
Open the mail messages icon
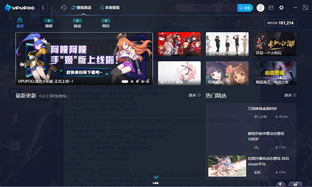(271, 8)
